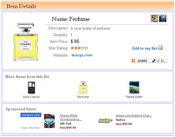175x137 pixels.
Task: Open the second dark profile picture thumbnail
Action: (163, 18)
